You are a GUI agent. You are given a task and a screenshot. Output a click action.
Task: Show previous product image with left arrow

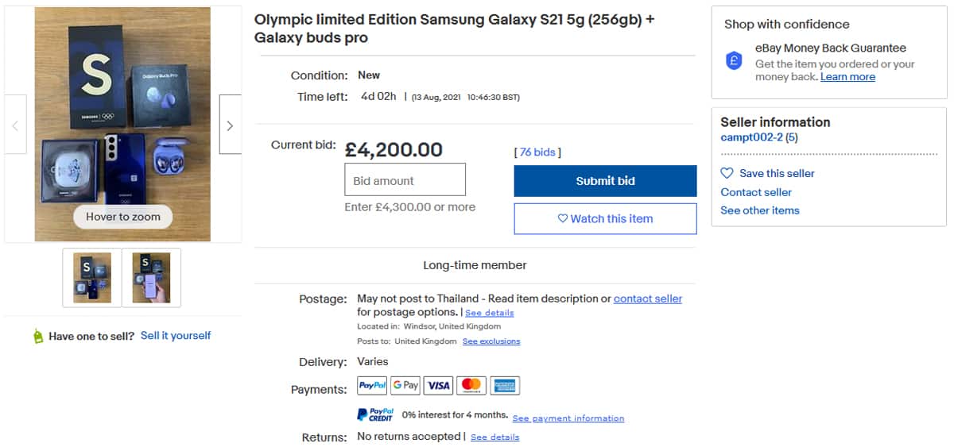coord(15,125)
